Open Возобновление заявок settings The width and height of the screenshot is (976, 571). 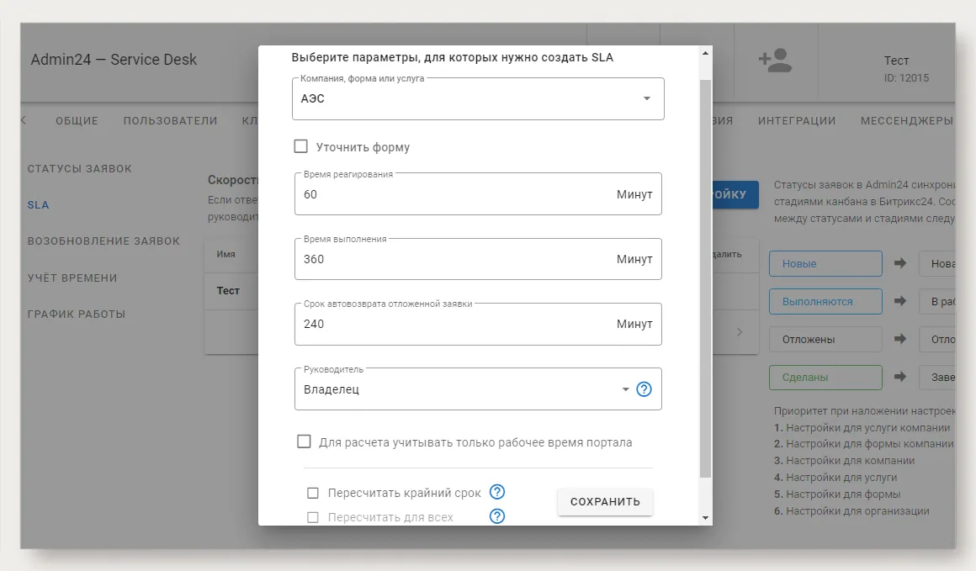tap(104, 241)
